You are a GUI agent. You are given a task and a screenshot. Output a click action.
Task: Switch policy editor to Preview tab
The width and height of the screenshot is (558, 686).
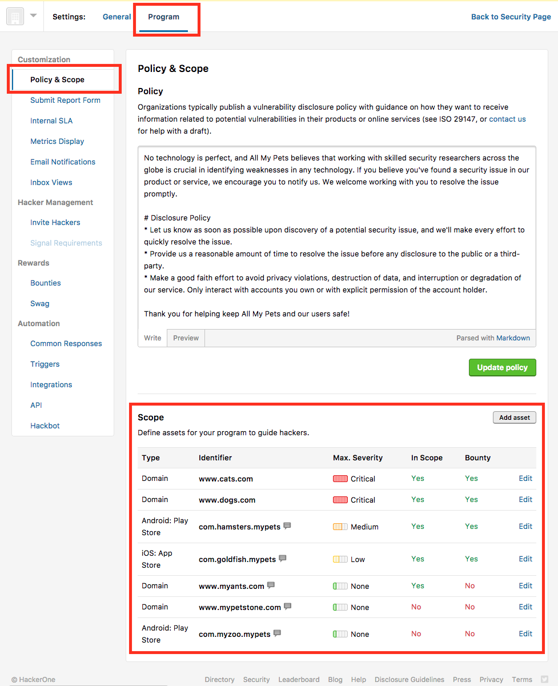click(x=186, y=338)
